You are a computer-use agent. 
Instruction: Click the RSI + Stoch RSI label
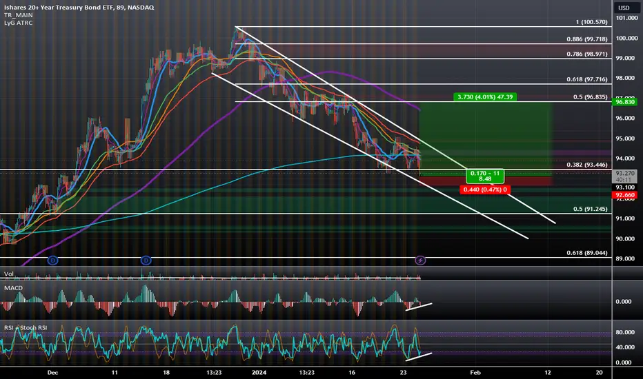coord(26,328)
